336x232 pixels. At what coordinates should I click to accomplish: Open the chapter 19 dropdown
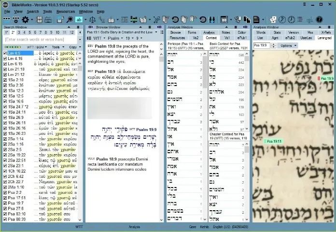click(x=130, y=38)
